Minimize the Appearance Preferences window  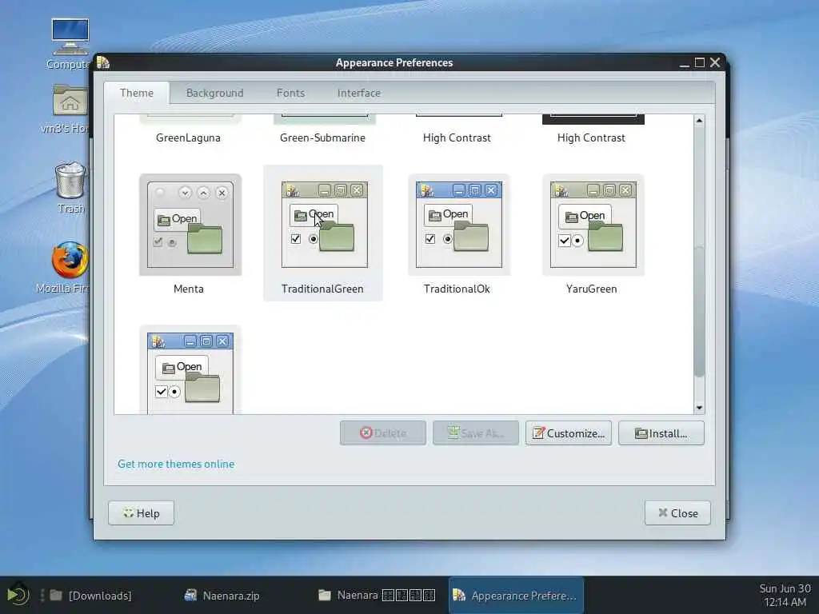click(x=685, y=63)
